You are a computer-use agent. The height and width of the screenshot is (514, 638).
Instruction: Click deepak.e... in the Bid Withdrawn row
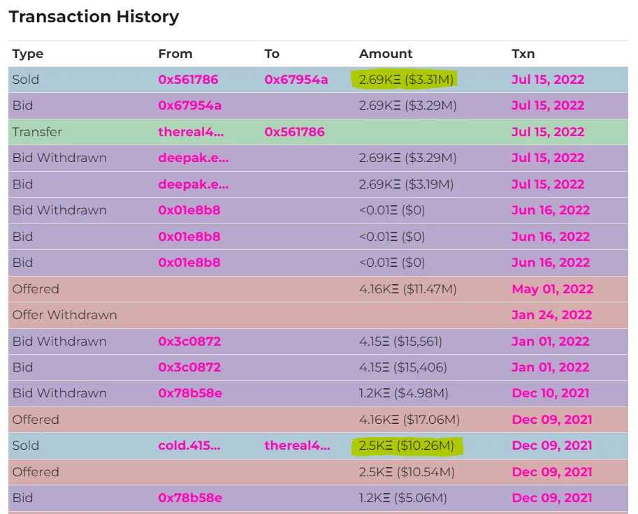(x=193, y=158)
